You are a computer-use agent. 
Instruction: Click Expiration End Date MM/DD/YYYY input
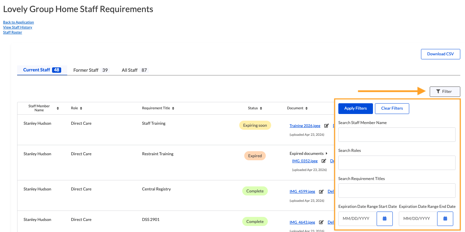point(418,219)
